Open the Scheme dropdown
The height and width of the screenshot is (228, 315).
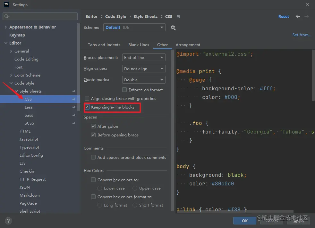(134, 27)
